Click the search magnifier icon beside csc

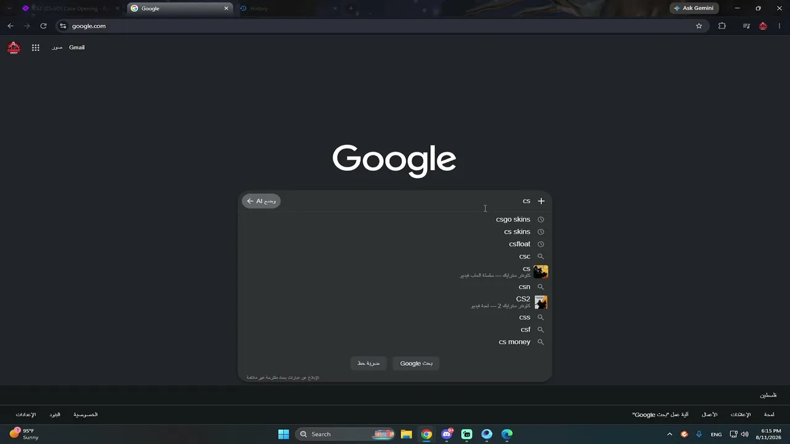point(541,257)
